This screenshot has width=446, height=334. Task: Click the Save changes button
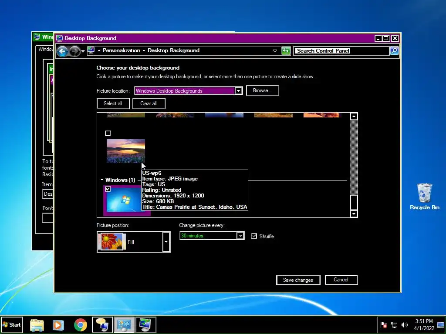[298, 280]
